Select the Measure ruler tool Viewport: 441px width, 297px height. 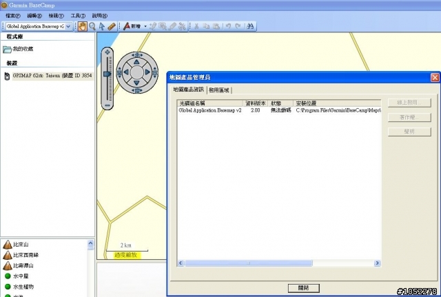point(112,26)
